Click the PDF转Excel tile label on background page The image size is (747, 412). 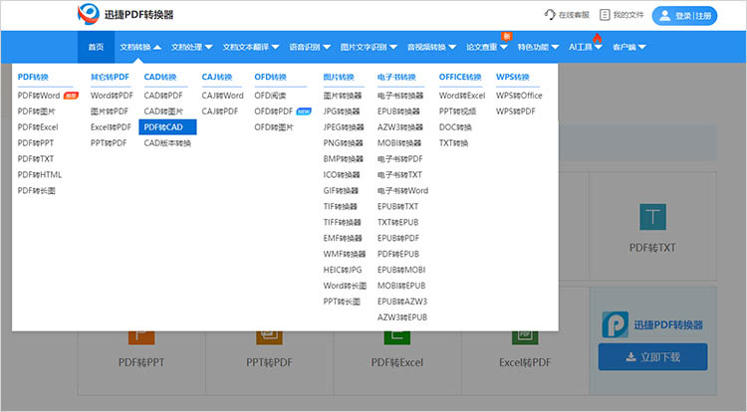(x=396, y=362)
